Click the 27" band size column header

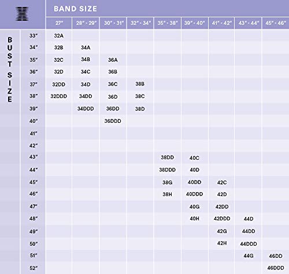pyautogui.click(x=59, y=23)
